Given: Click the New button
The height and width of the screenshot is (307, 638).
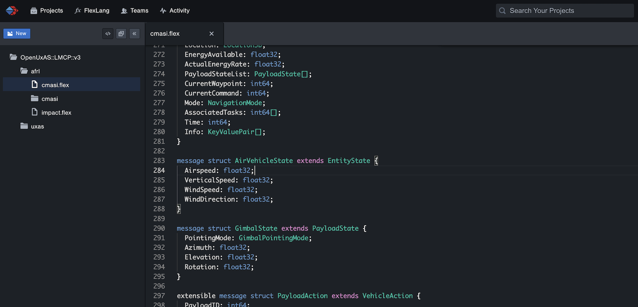Looking at the screenshot, I should coord(17,34).
